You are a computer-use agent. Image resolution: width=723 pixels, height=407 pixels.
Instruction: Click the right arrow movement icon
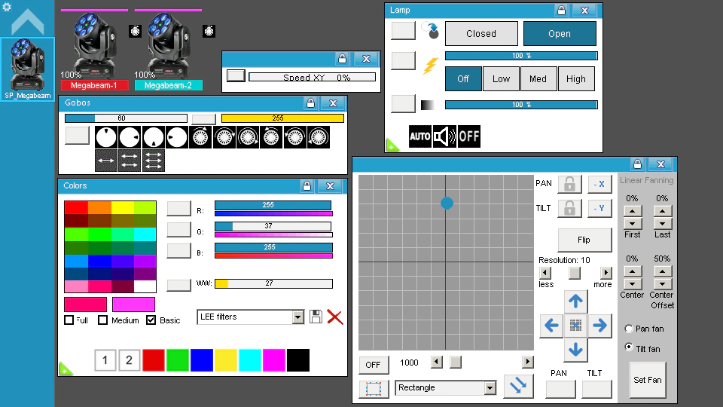tap(600, 326)
